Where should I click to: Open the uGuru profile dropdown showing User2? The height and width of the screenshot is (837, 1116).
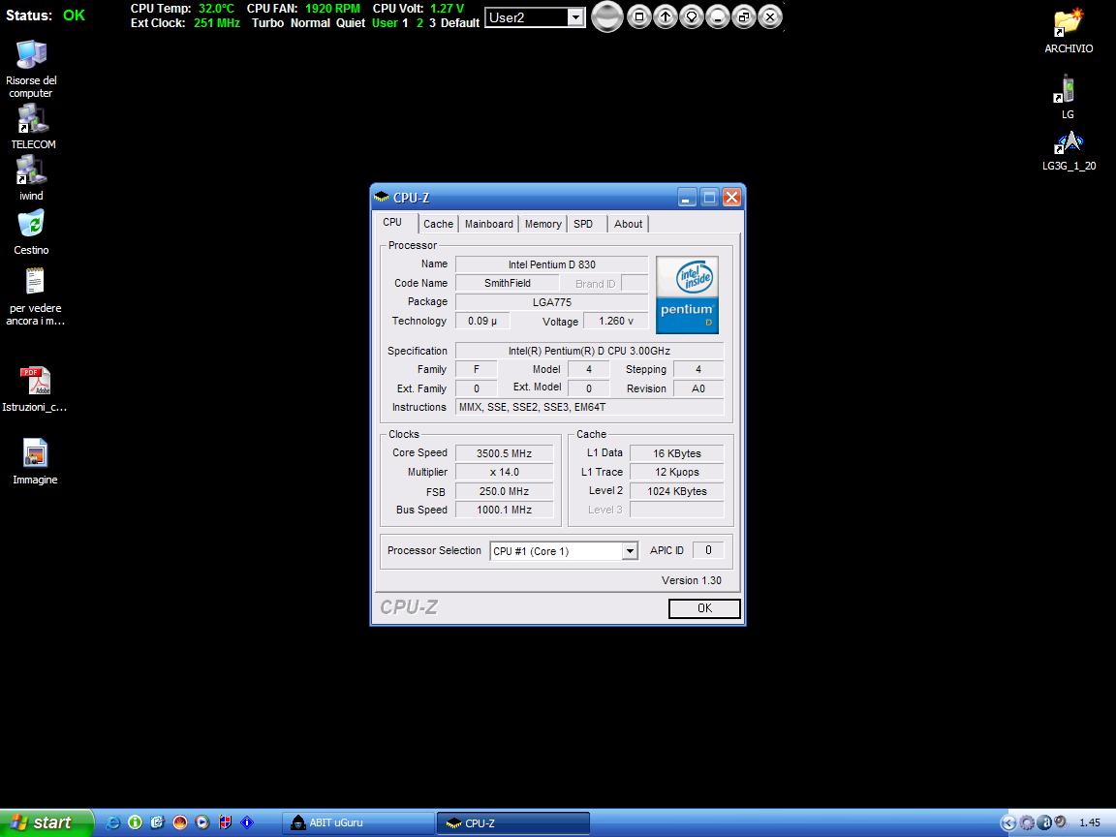tap(575, 17)
